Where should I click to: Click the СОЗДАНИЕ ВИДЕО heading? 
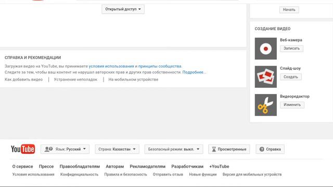(x=273, y=29)
